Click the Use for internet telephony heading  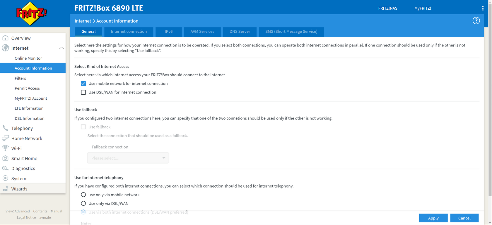tap(99, 178)
